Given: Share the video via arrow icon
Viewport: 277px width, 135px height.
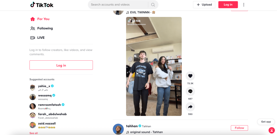Looking at the screenshot, I should (190, 107).
